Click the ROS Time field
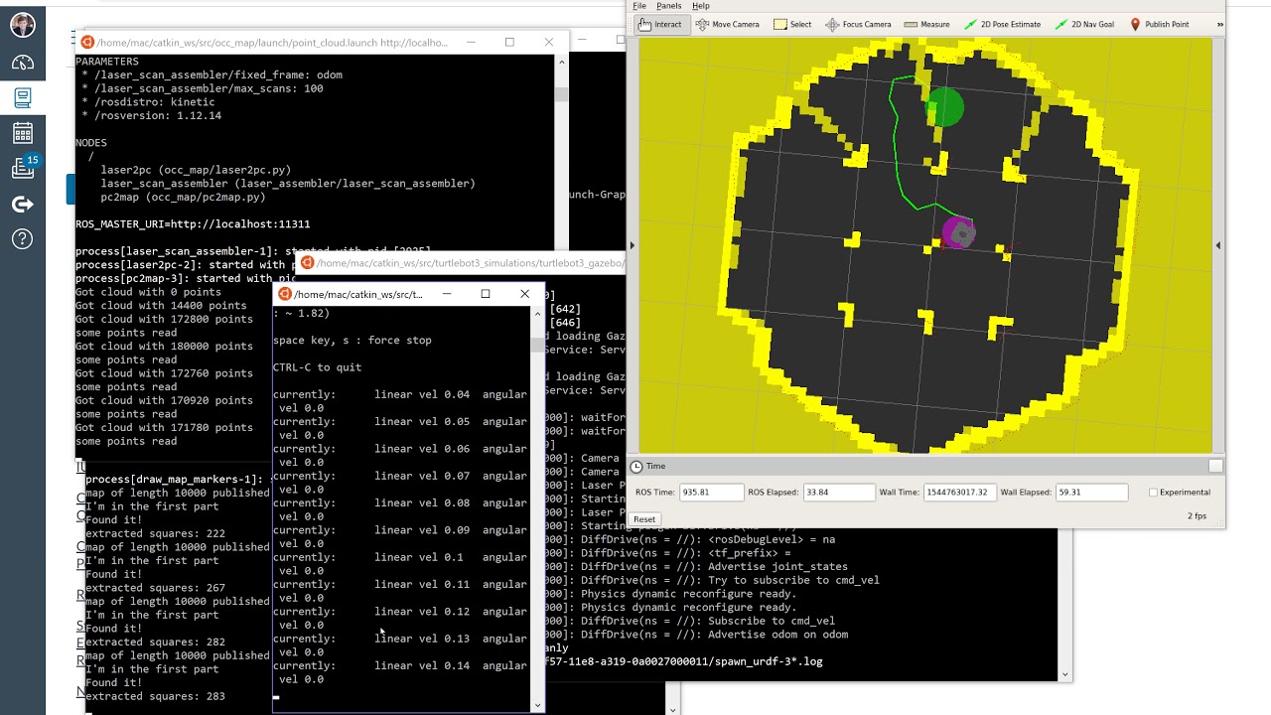 click(x=711, y=493)
